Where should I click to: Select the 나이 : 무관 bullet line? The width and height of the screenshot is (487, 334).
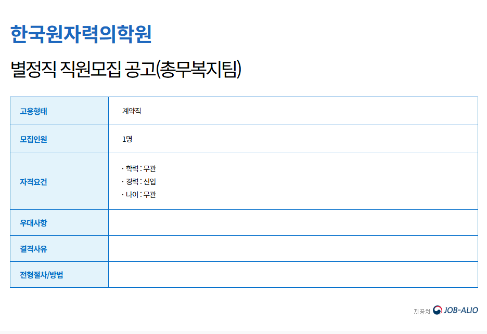[139, 194]
